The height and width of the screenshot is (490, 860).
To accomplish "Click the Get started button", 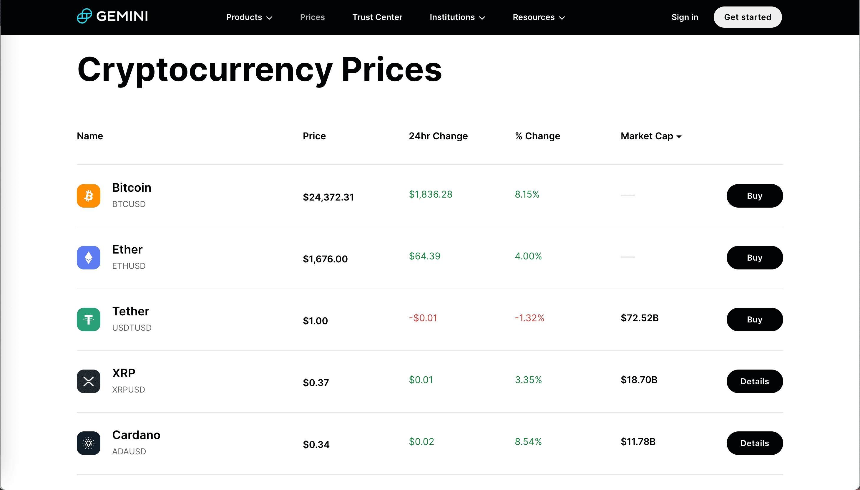I will [x=747, y=17].
